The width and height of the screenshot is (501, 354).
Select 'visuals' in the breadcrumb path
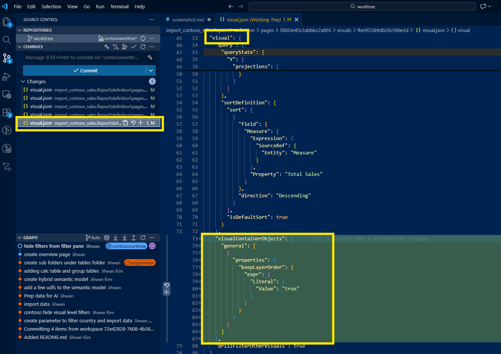[344, 30]
